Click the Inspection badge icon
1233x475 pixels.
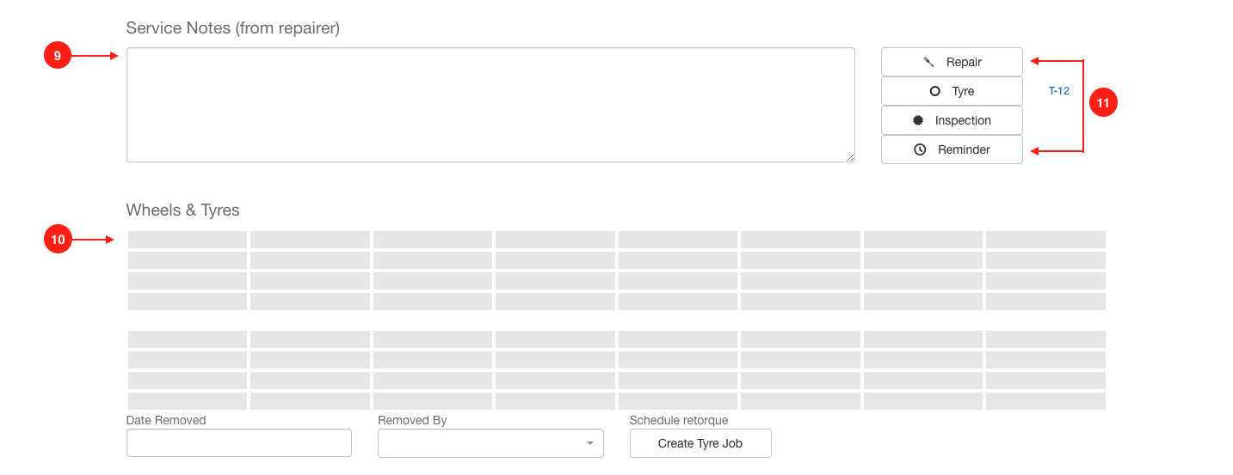pyautogui.click(x=918, y=120)
